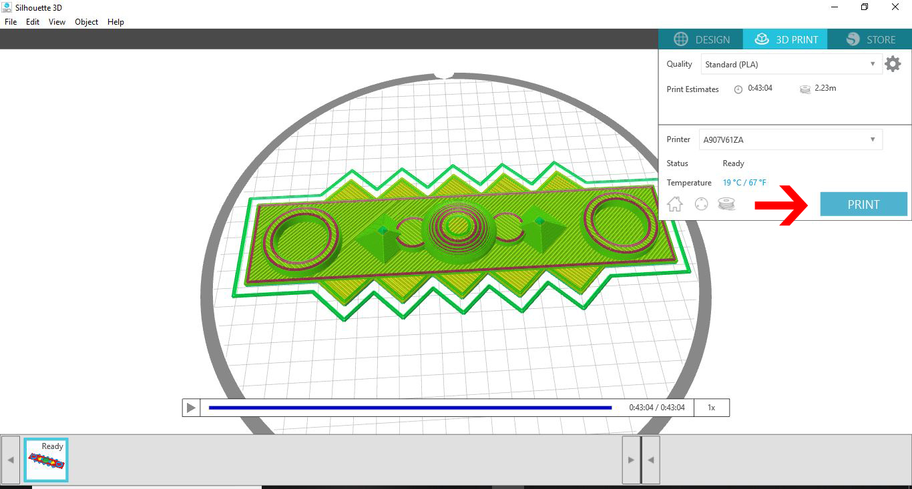
Task: Open print settings gear icon
Action: (x=893, y=64)
